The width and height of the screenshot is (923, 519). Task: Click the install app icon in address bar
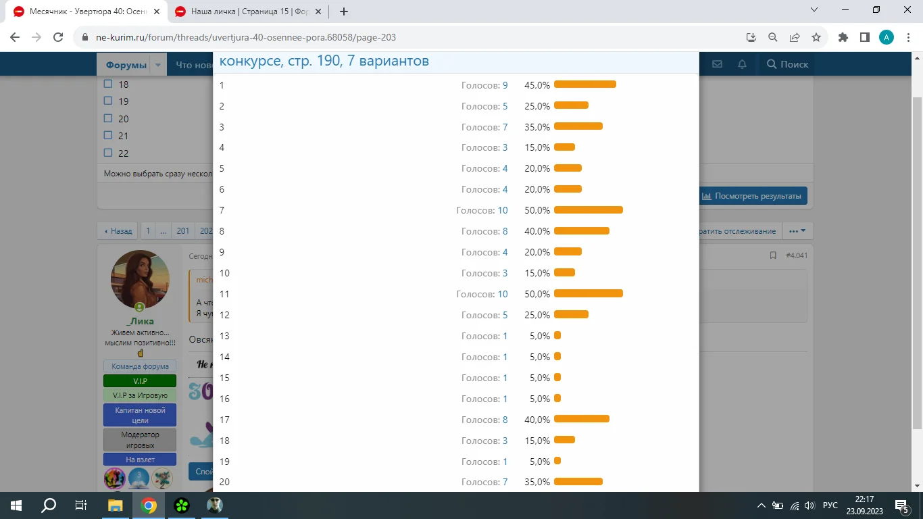(751, 38)
